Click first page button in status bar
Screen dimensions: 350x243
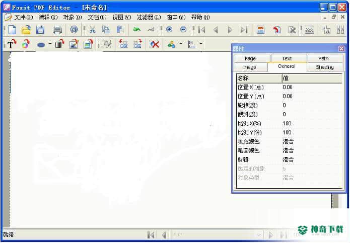point(151,235)
